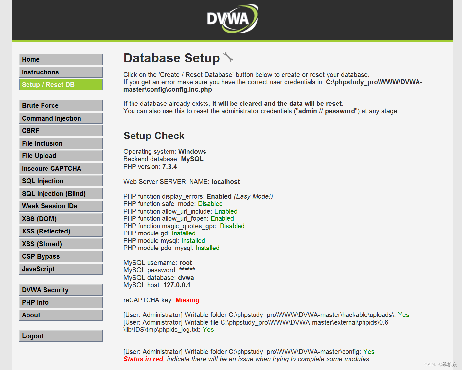Click 'Status in red' warning text
This screenshot has width=462, height=370.
click(143, 359)
